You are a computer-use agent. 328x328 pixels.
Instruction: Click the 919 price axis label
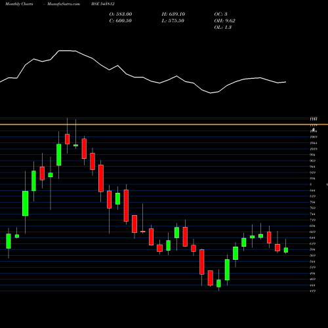[313, 173]
